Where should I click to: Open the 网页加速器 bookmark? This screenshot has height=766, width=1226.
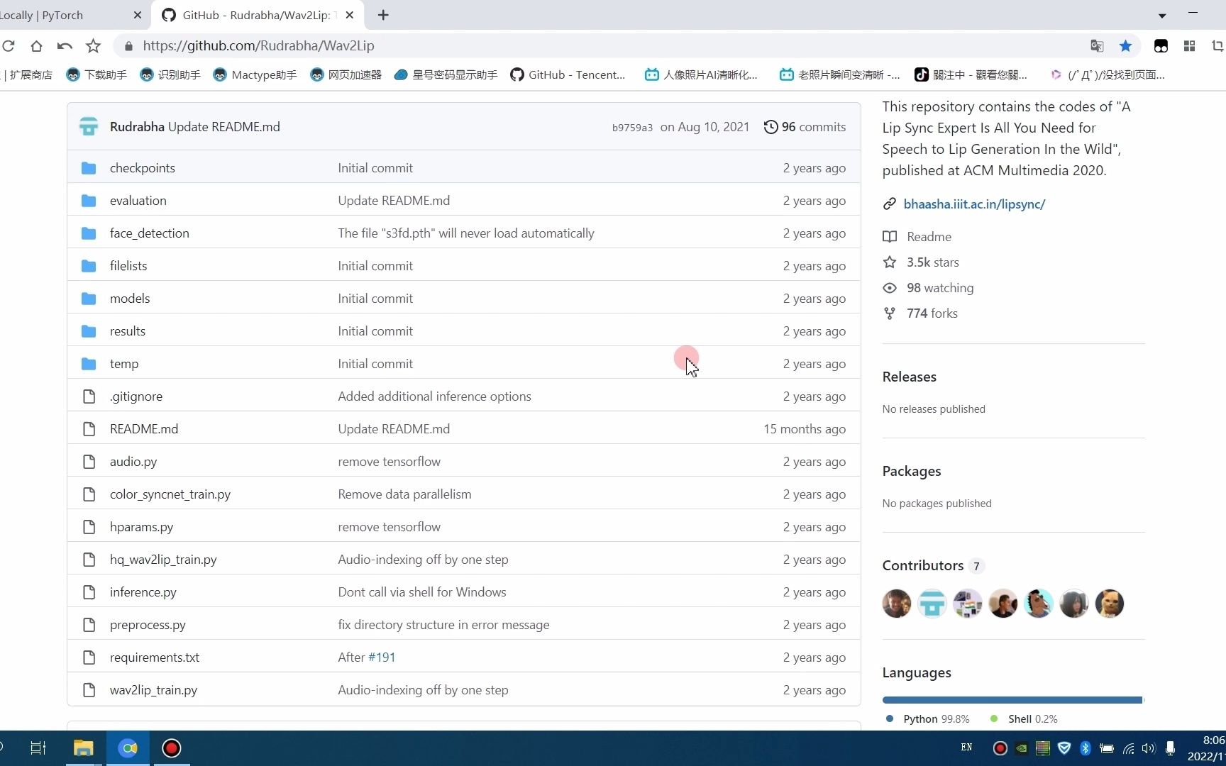(346, 75)
